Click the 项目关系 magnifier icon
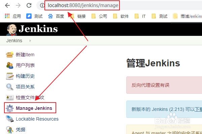The width and height of the screenshot is (202, 134). tap(10, 87)
